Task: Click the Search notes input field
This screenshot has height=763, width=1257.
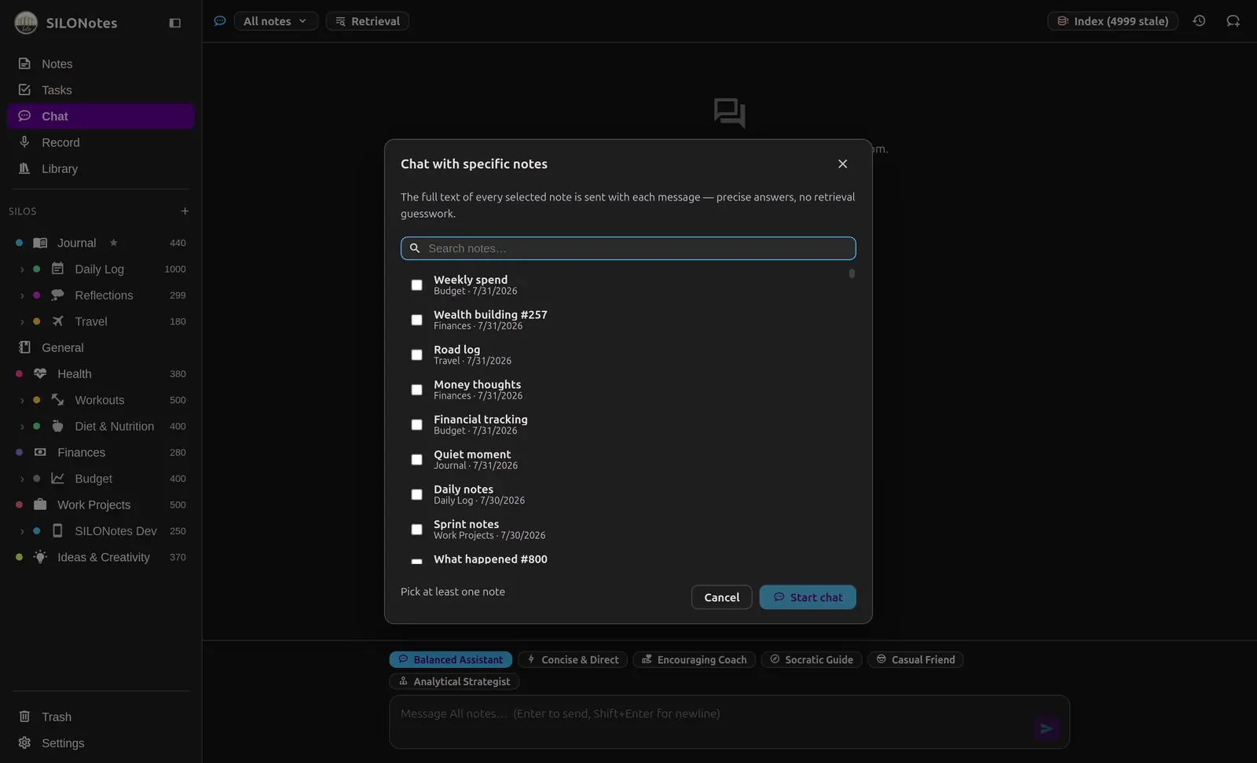Action: tap(628, 248)
